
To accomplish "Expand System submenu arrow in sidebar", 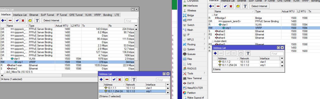I will point(204,49).
